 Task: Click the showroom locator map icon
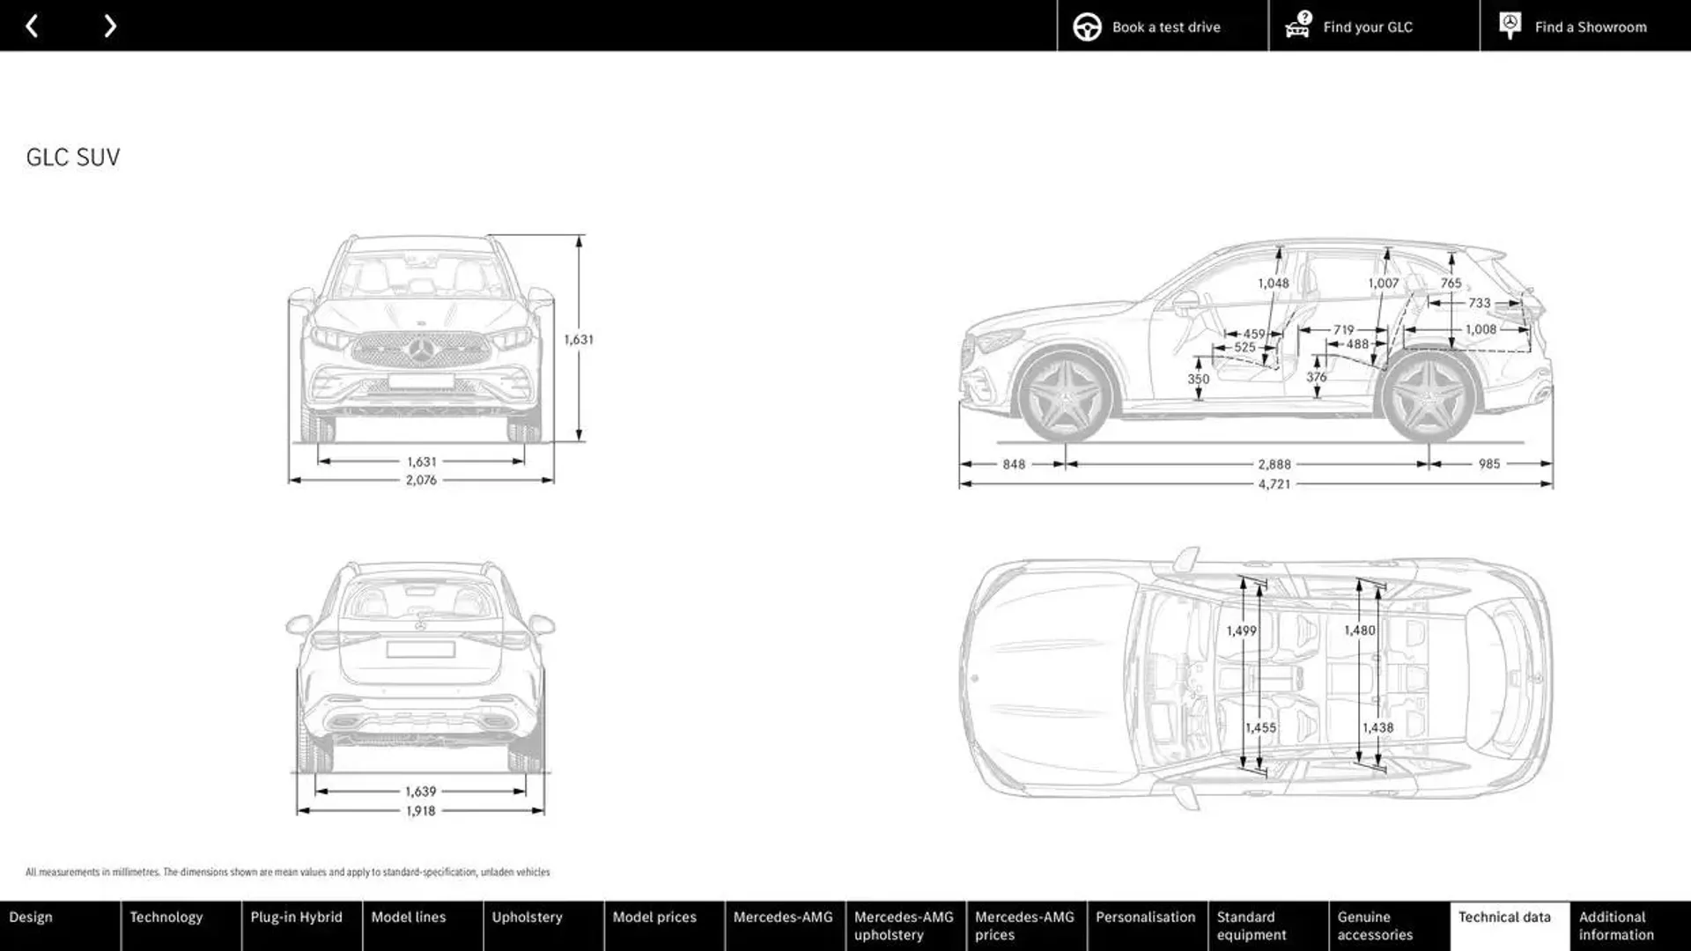pyautogui.click(x=1511, y=26)
